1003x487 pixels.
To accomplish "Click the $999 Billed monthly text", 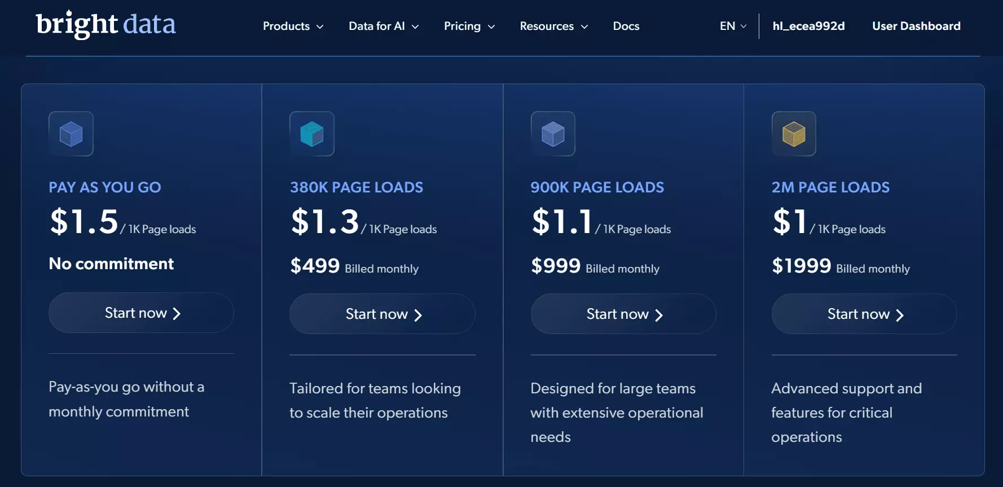I will point(595,266).
